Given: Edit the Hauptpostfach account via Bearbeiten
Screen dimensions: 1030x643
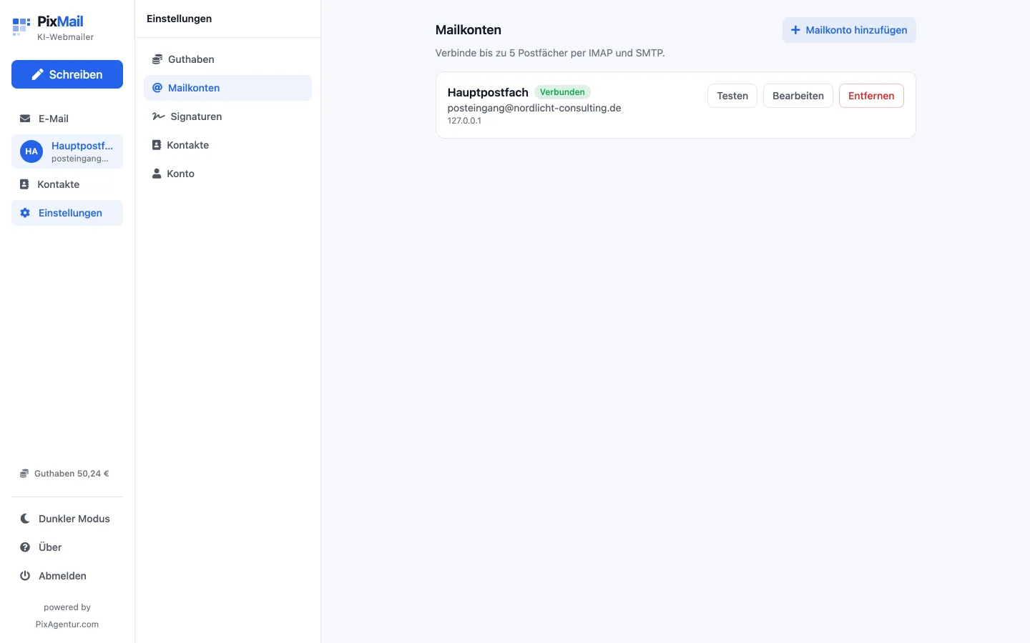Looking at the screenshot, I should 798,96.
